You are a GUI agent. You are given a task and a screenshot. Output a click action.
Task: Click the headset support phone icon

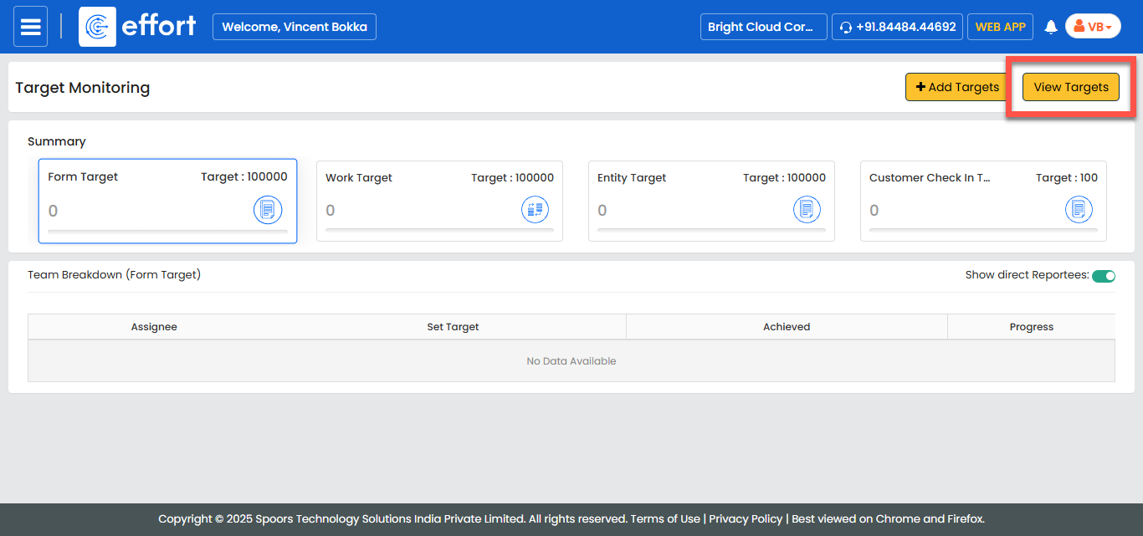pyautogui.click(x=846, y=28)
